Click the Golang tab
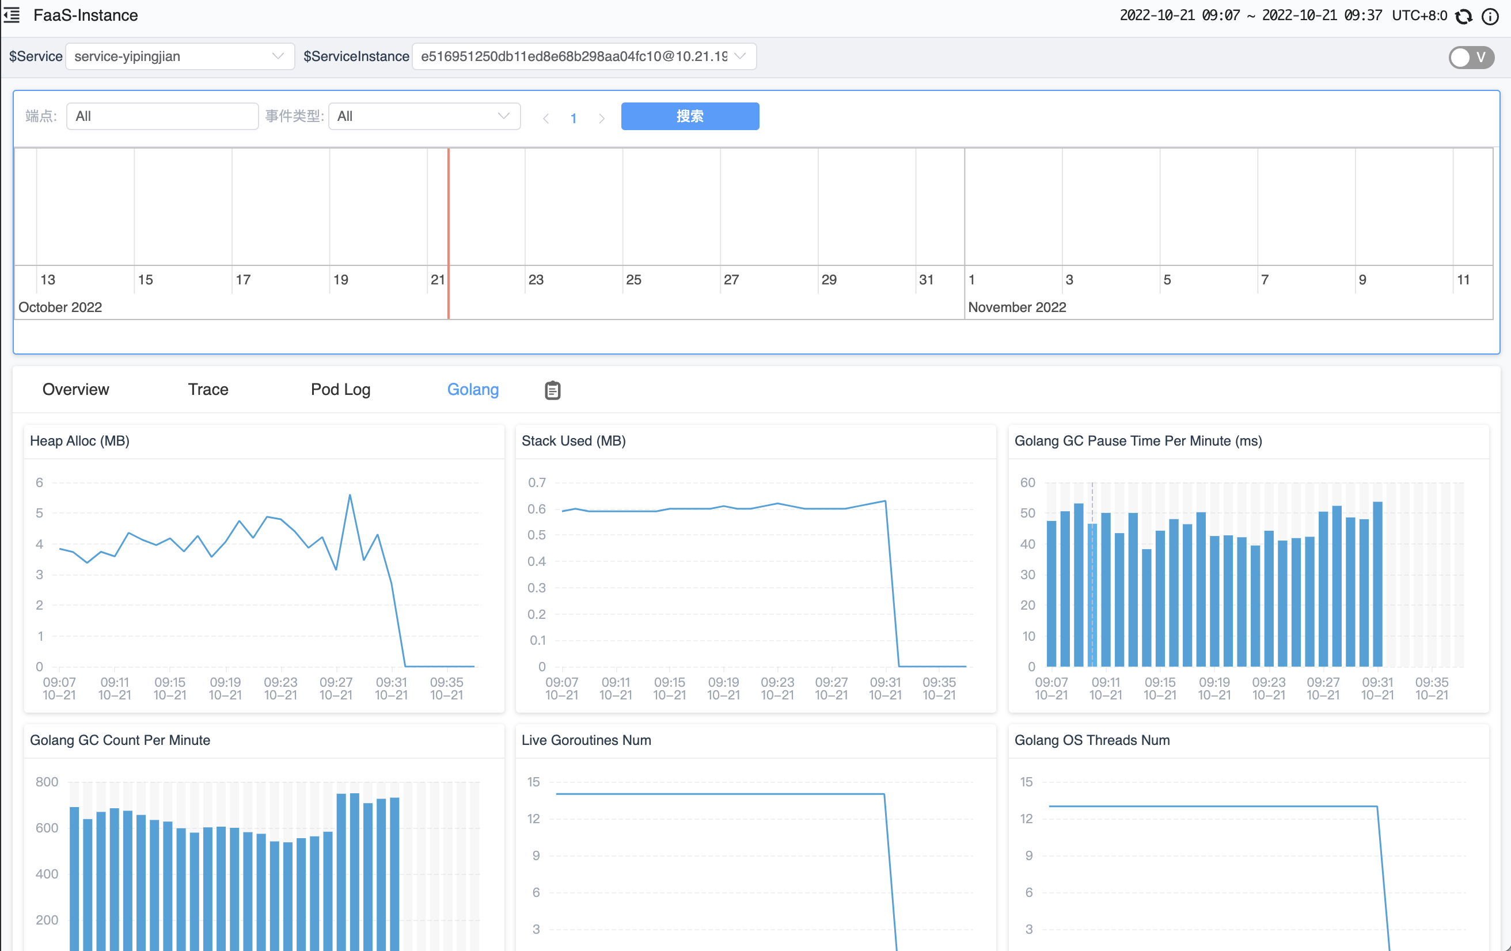This screenshot has height=951, width=1511. [473, 390]
